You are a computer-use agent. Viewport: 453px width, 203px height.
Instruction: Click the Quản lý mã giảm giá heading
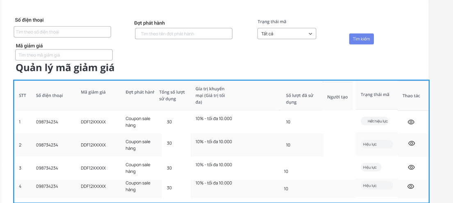(x=65, y=68)
